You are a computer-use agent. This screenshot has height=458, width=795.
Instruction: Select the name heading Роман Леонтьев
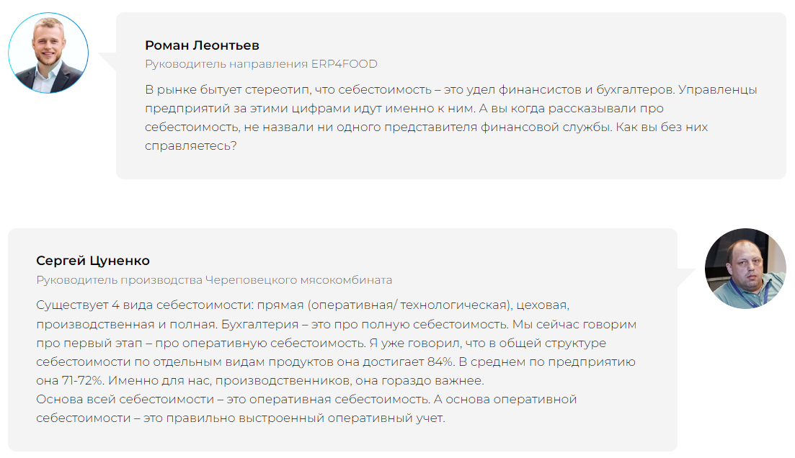coord(202,45)
